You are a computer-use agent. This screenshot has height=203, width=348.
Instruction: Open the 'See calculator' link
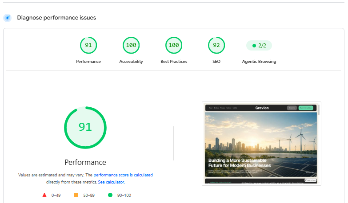(111, 182)
